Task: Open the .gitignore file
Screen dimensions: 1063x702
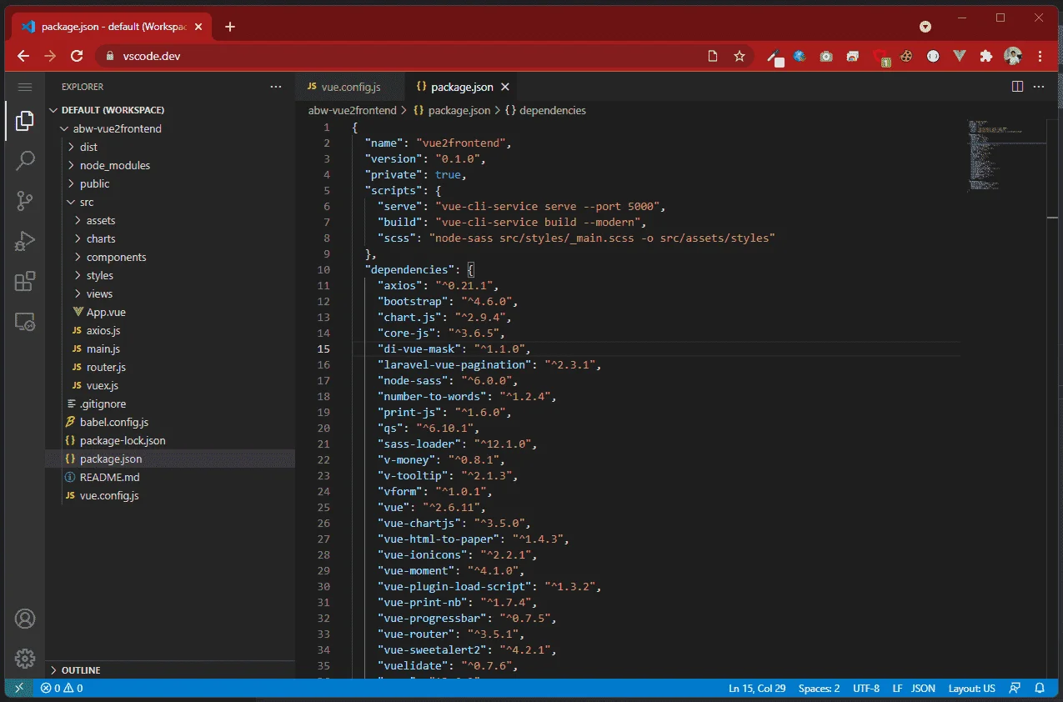Action: 103,404
